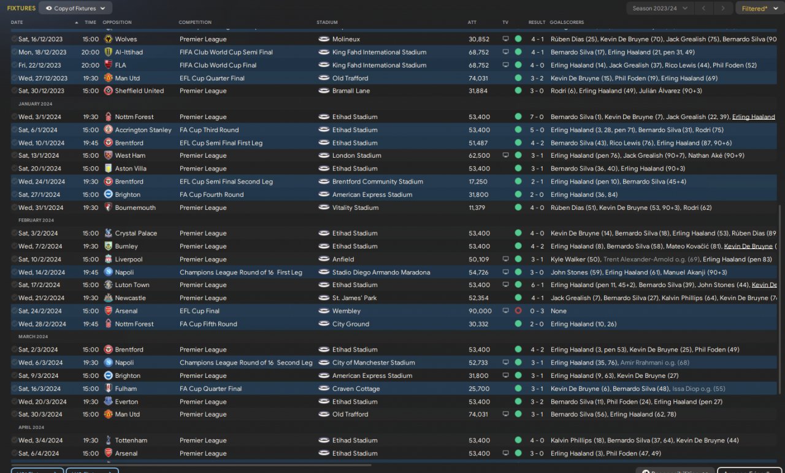Open the Season 2023/24 dropdown
Screen dimensions: 785x473
[x=661, y=9]
